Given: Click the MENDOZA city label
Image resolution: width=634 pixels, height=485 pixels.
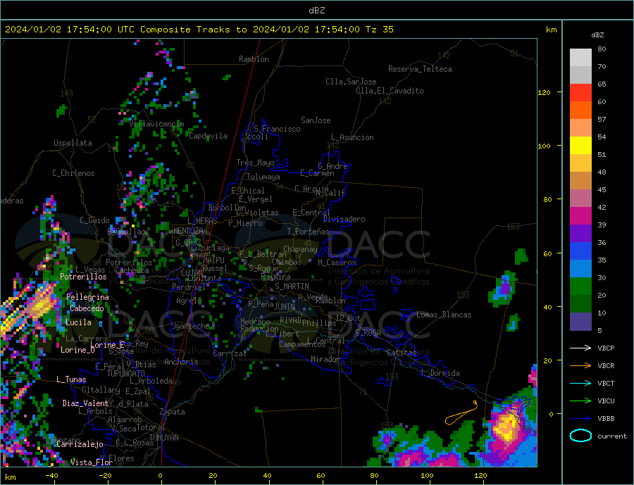Looking at the screenshot, I should tap(188, 231).
